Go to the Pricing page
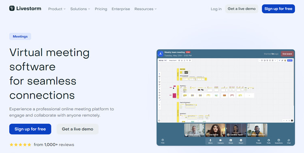This screenshot has height=153, width=304. click(x=101, y=9)
